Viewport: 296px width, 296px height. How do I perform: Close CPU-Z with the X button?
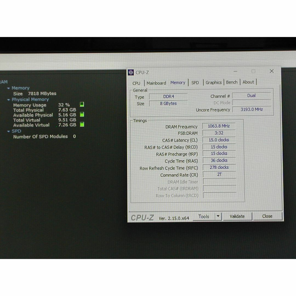272,71
